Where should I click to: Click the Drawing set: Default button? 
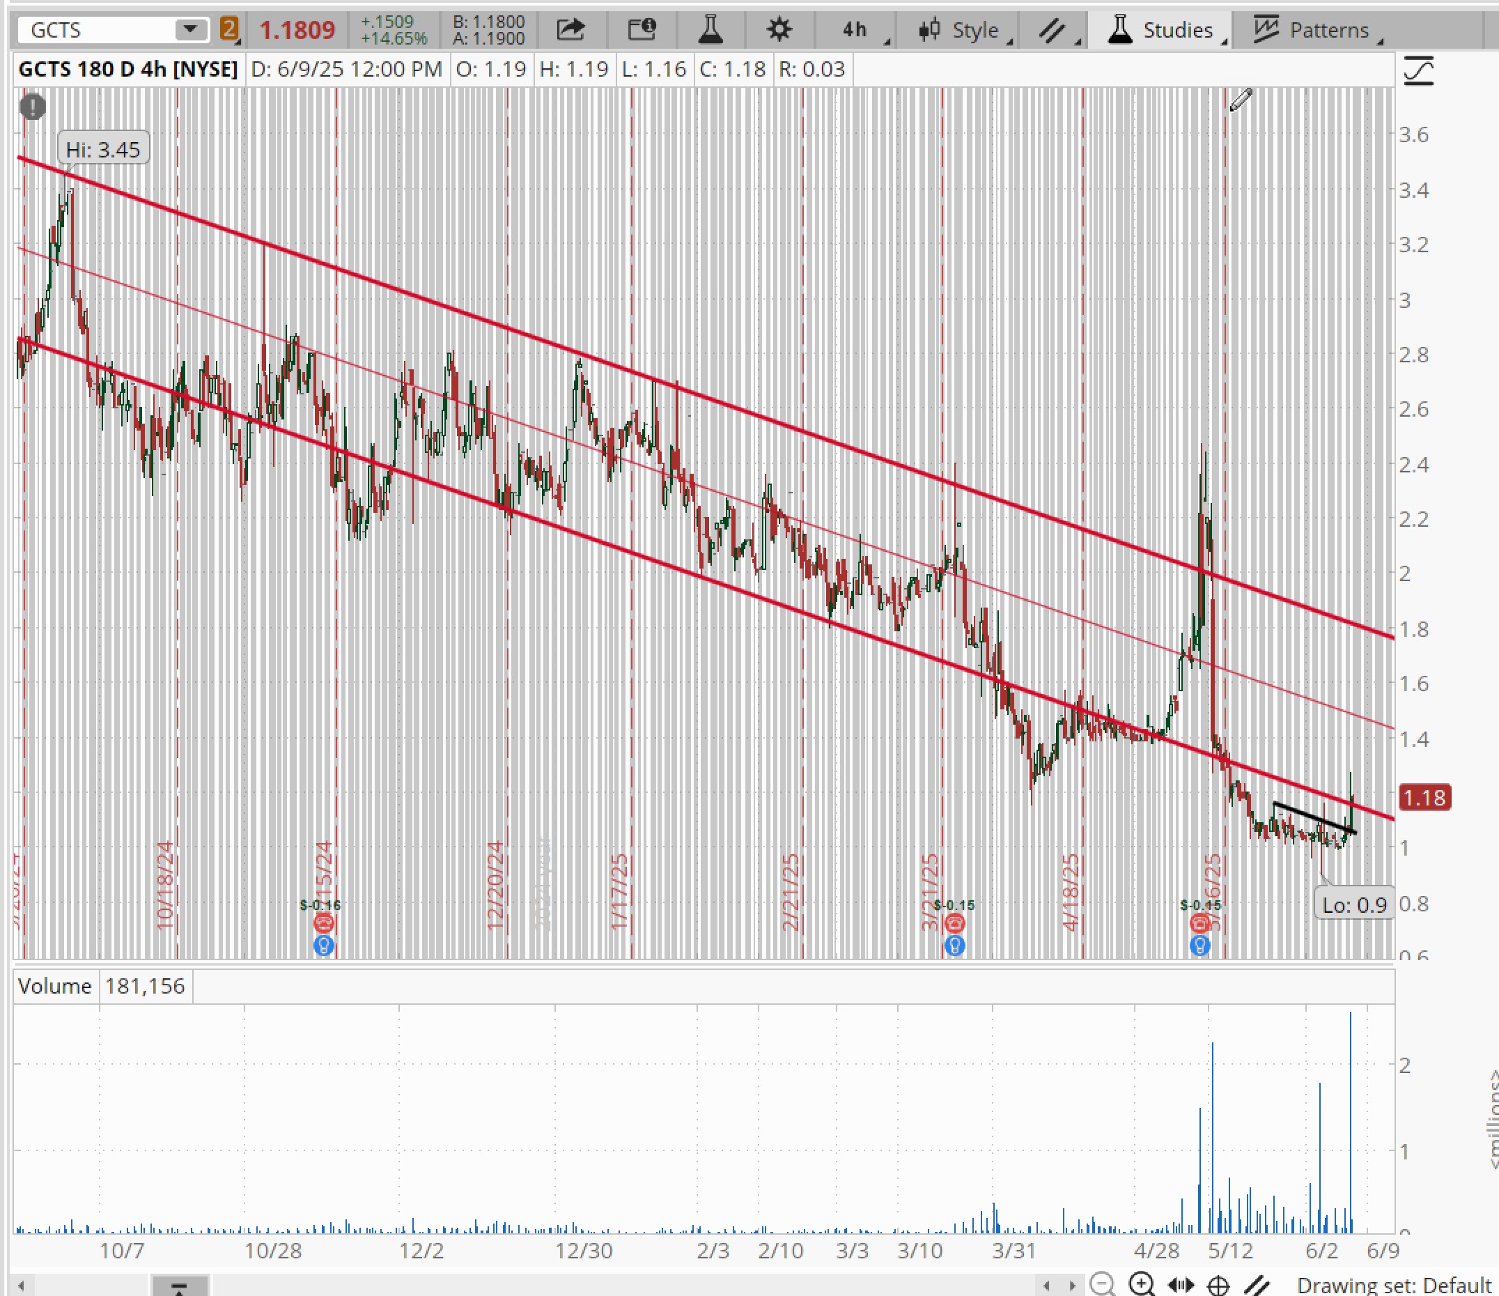point(1392,1285)
